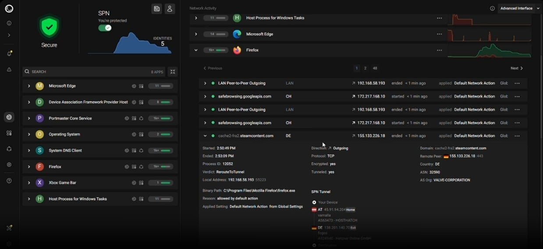The width and height of the screenshot is (543, 249).
Task: Click the yellow M avatar for Microsoft Edge
Action: 39,86
